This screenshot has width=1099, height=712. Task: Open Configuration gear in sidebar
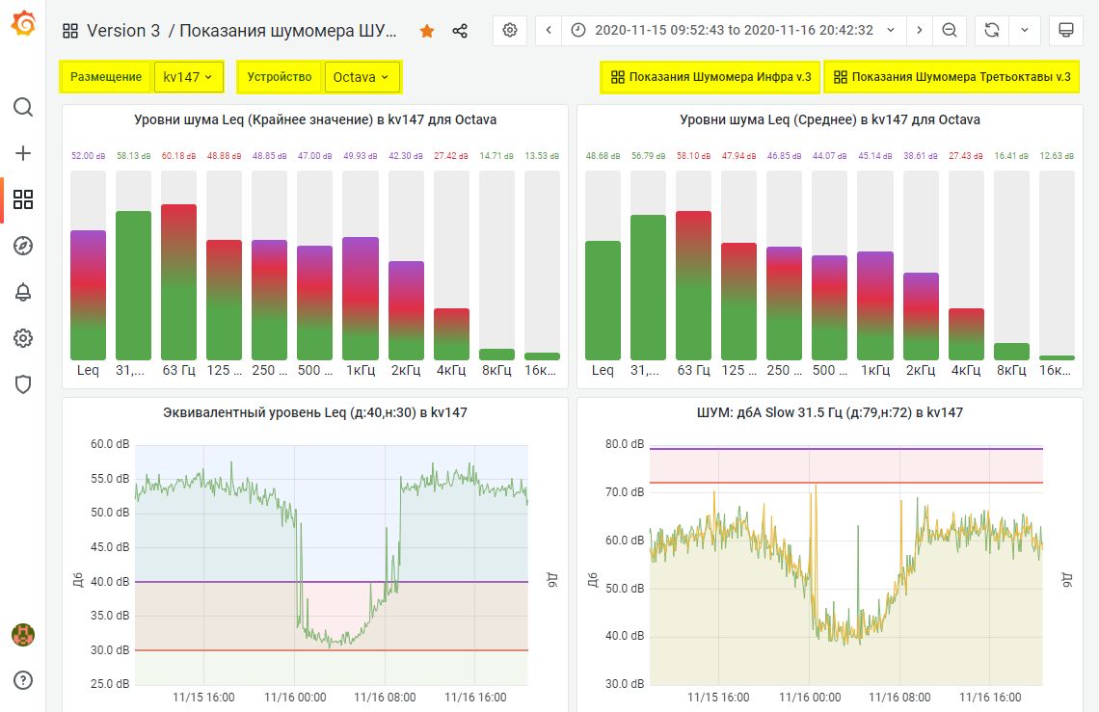coord(23,338)
